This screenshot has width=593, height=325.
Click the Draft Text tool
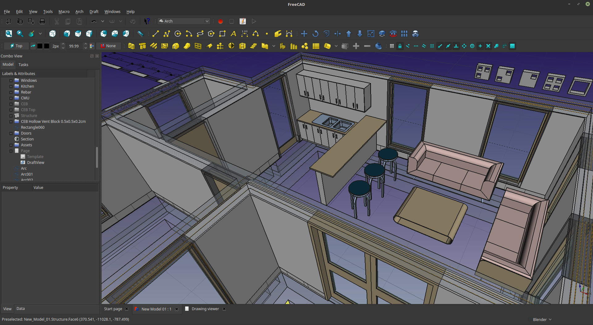233,34
